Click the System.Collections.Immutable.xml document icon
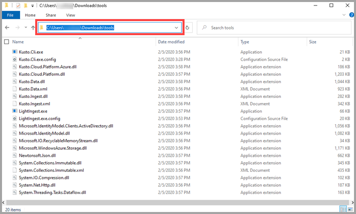The image size is (356, 214). [15, 170]
